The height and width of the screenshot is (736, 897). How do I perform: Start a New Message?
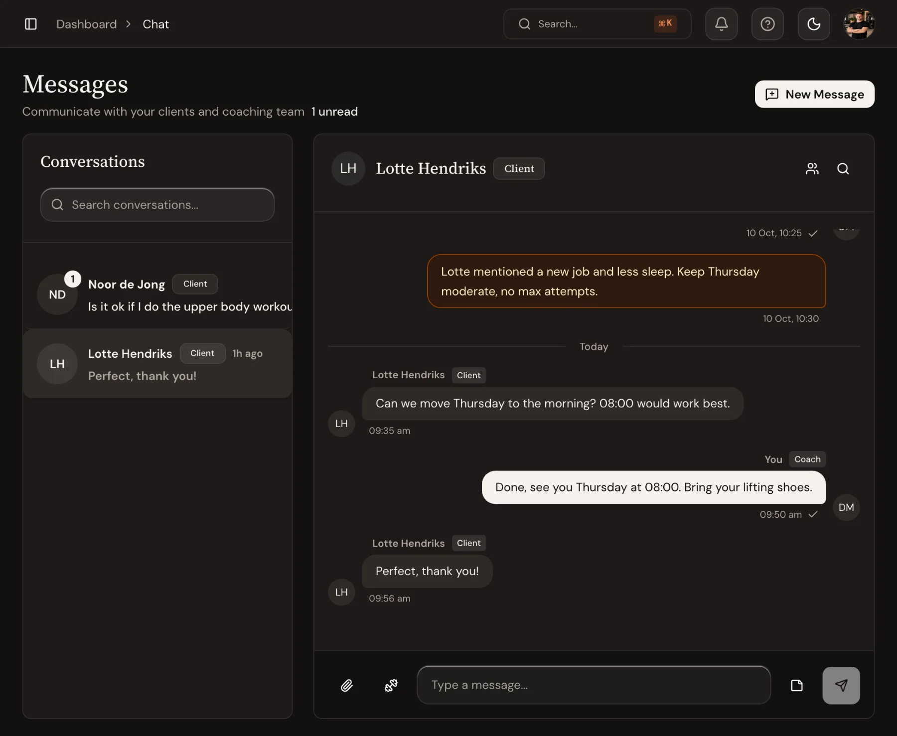(814, 94)
